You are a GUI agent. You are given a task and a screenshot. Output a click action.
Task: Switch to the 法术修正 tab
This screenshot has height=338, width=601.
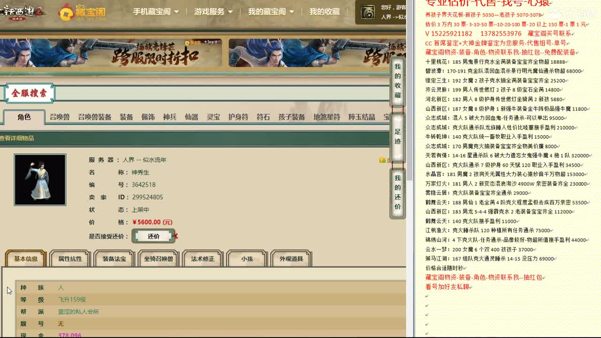tap(202, 259)
